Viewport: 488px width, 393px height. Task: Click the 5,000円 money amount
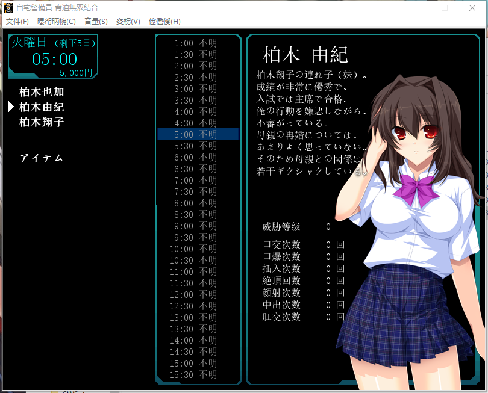(x=76, y=73)
